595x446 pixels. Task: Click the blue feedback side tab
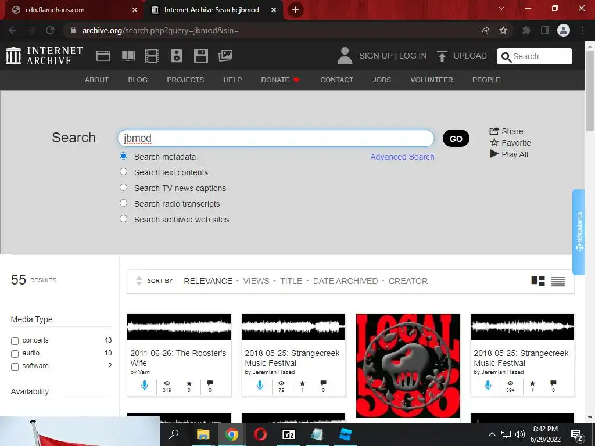(x=579, y=232)
